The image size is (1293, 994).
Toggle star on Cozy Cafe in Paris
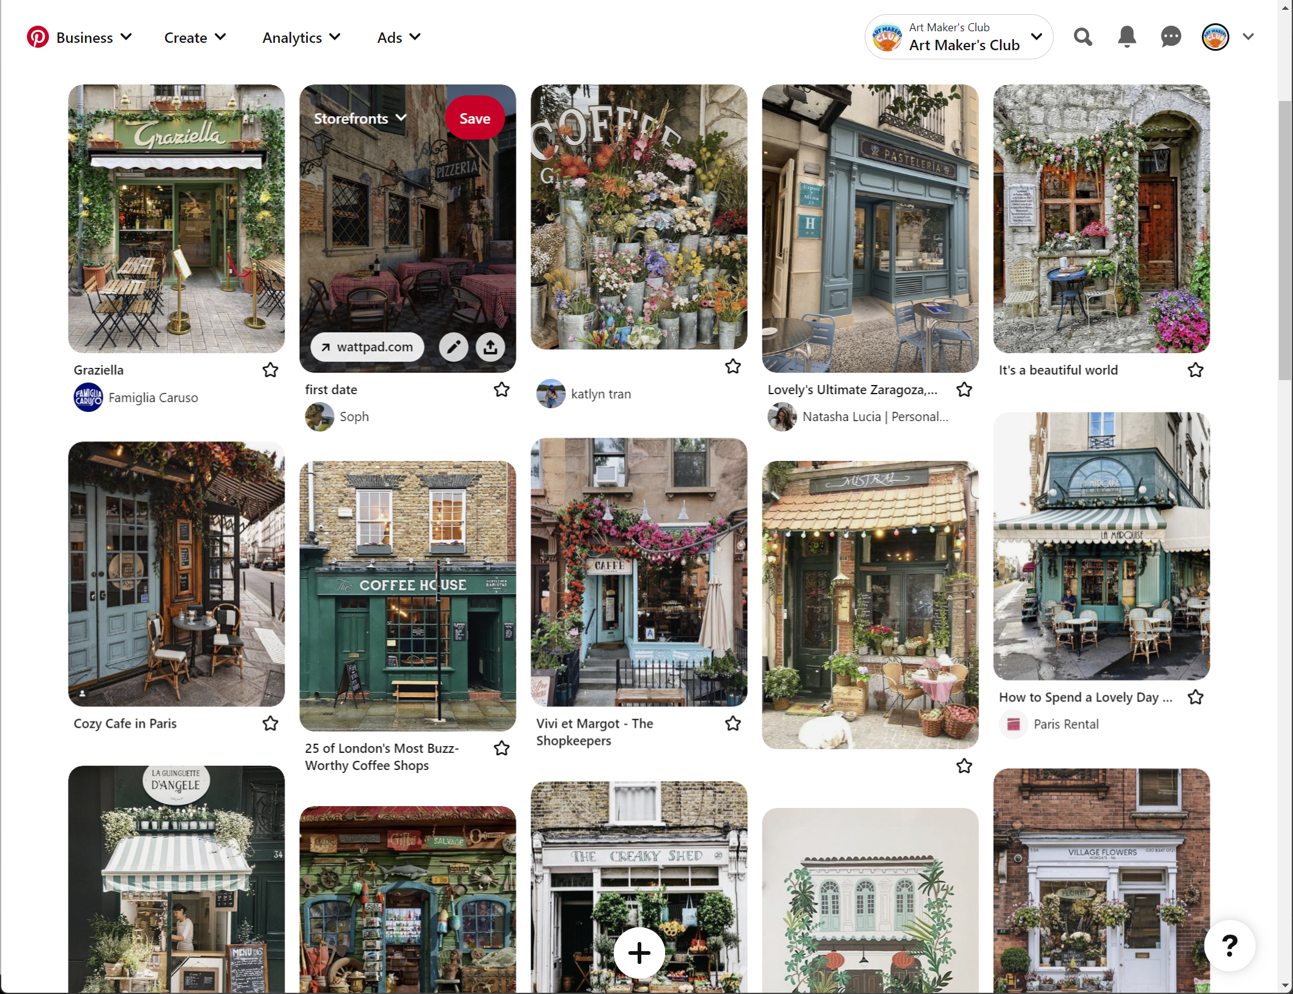(270, 723)
